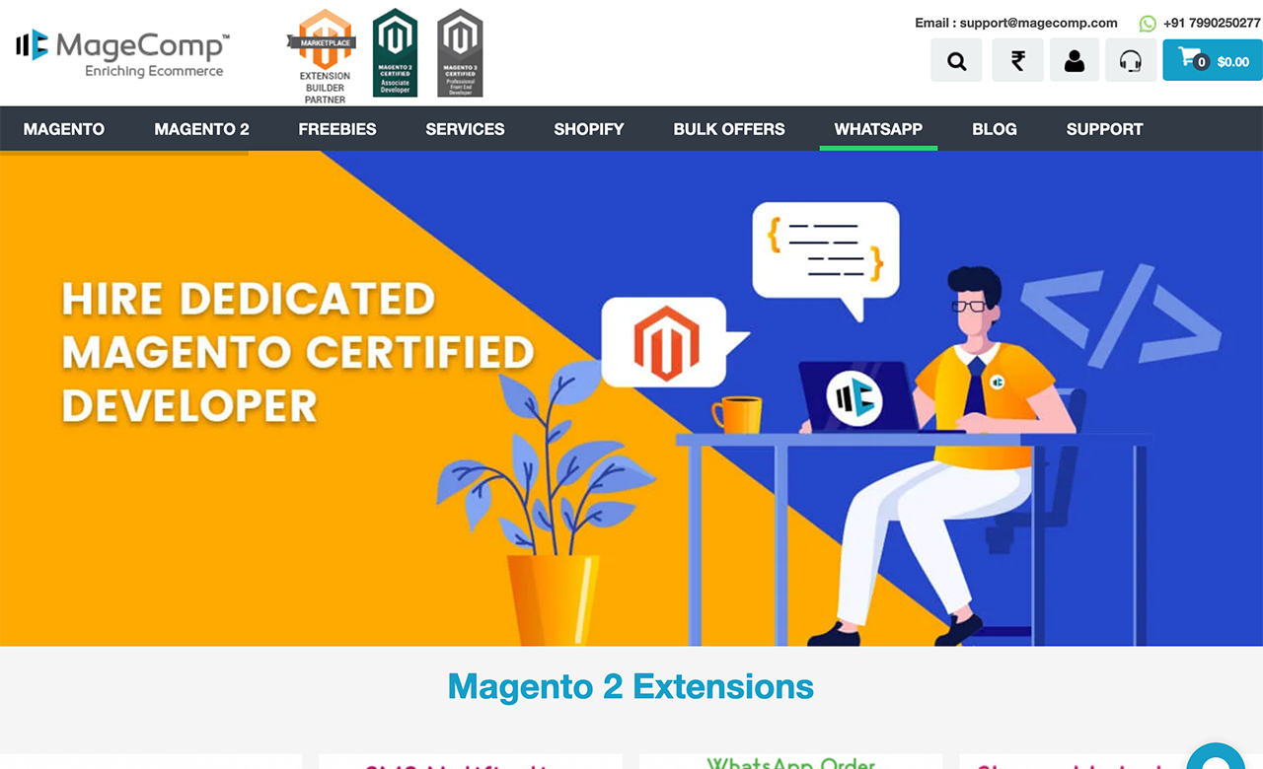This screenshot has height=769, width=1263.
Task: Click the green WhatsApp phone icon
Action: click(1148, 23)
